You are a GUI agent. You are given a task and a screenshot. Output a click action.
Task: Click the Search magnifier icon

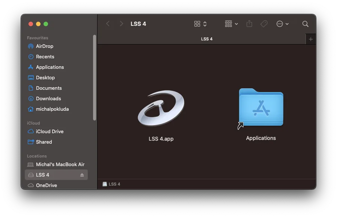(305, 24)
